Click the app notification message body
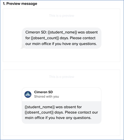 pos(61,112)
